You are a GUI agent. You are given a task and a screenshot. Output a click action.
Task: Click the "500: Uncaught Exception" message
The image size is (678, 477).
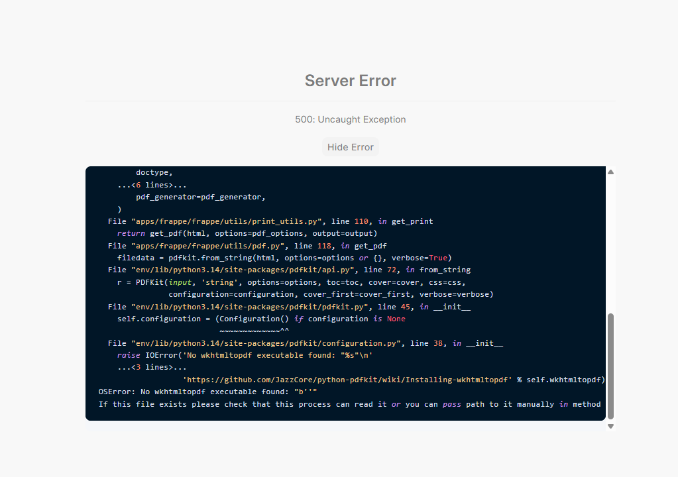[350, 119]
